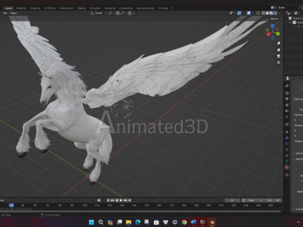The width and height of the screenshot is (303, 227).
Task: Open overlays dropdown arrow
Action: [252, 13]
